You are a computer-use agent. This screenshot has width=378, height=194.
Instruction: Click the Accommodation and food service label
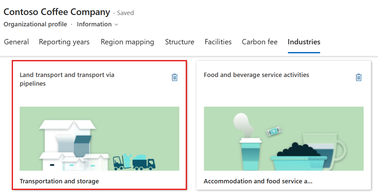[x=258, y=181]
